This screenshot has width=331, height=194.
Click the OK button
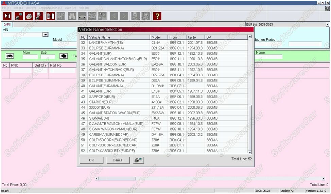click(91, 160)
